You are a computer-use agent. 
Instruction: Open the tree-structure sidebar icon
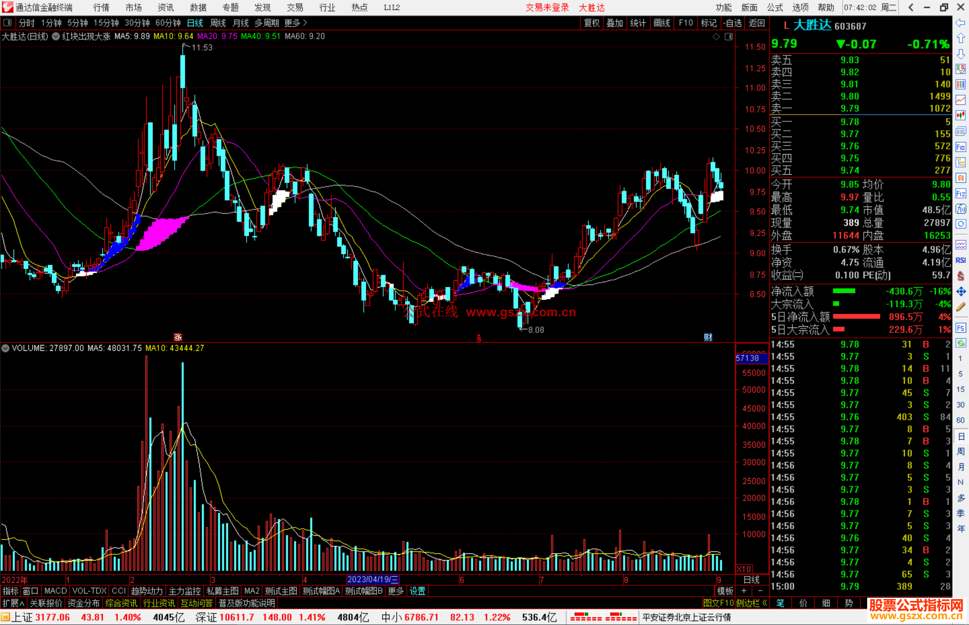(960, 162)
